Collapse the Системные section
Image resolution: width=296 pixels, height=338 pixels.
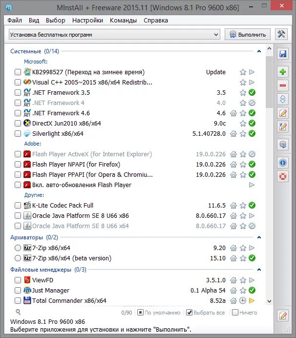pos(259,51)
